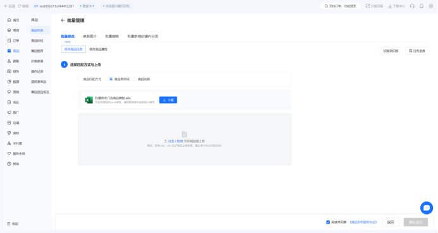
Task: Click the 返回 button at bottom
Action: pyautogui.click(x=391, y=222)
